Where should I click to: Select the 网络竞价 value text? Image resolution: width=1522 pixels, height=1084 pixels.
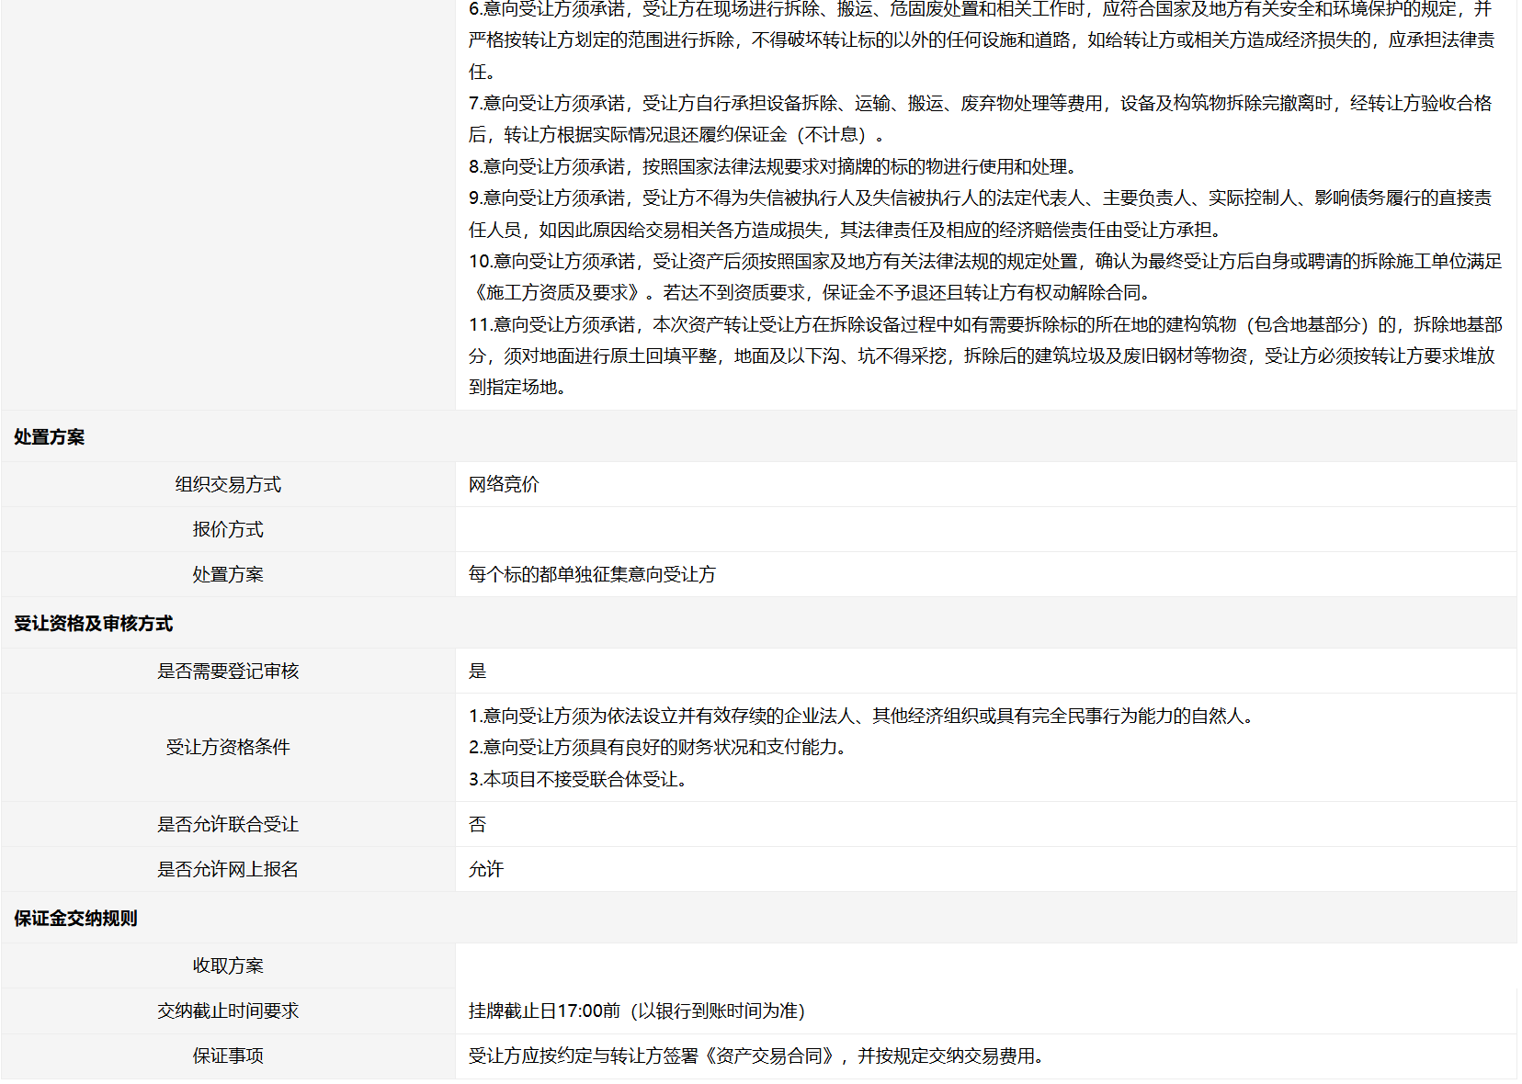(504, 484)
